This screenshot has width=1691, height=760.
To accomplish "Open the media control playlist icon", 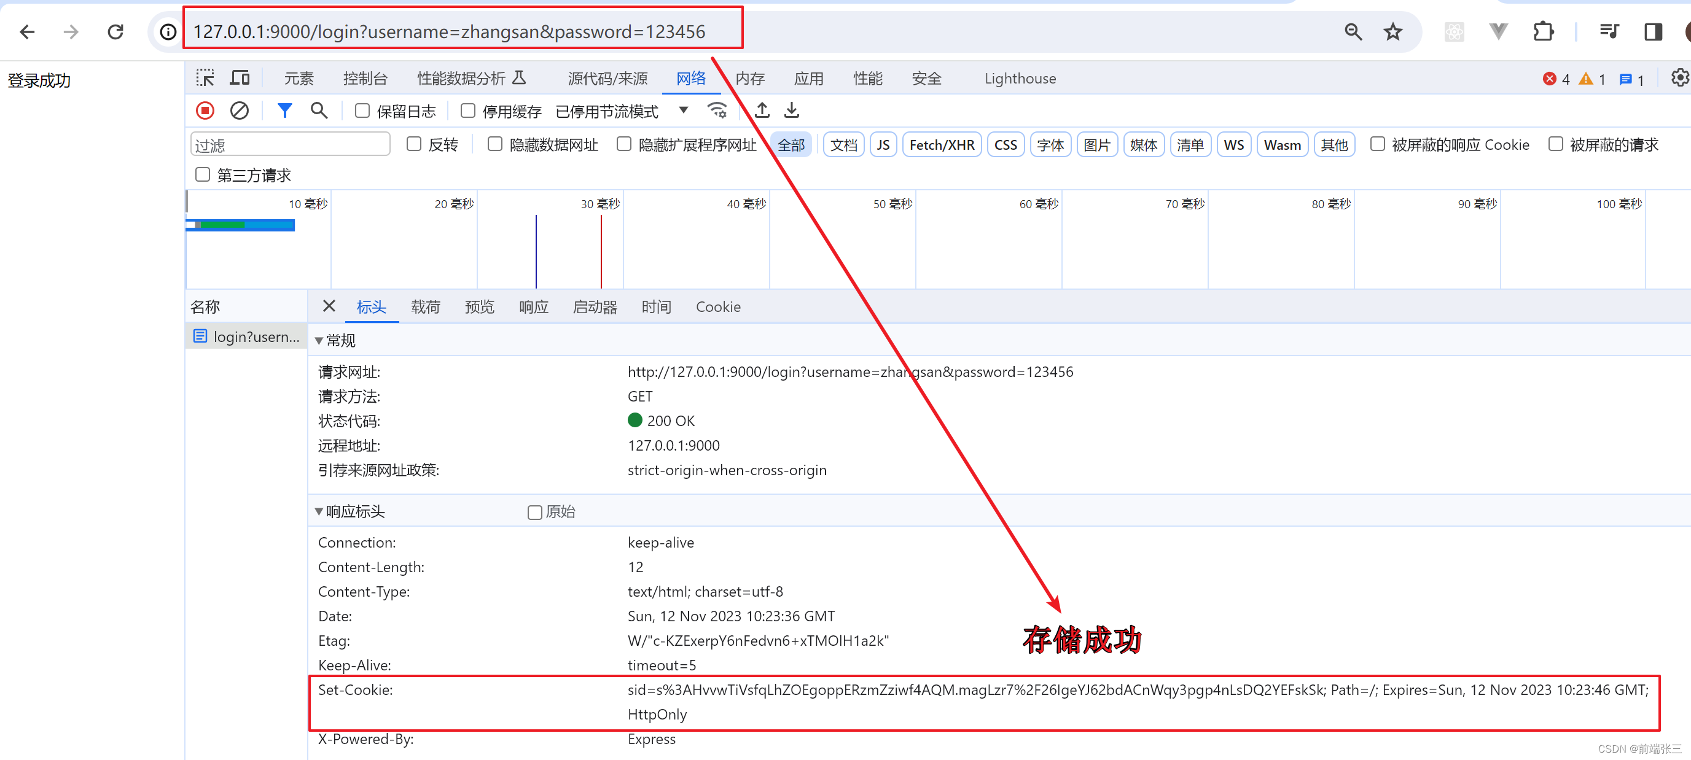I will pyautogui.click(x=1609, y=31).
